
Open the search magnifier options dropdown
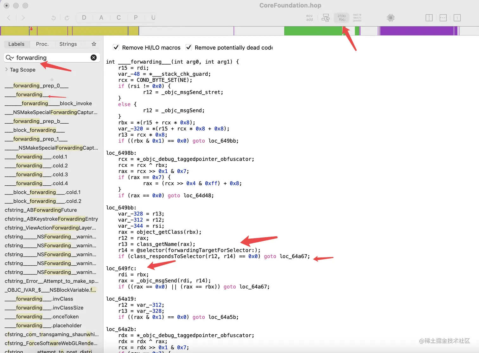pos(10,58)
